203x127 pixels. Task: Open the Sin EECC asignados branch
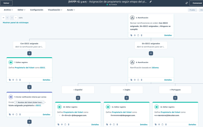point(151,45)
